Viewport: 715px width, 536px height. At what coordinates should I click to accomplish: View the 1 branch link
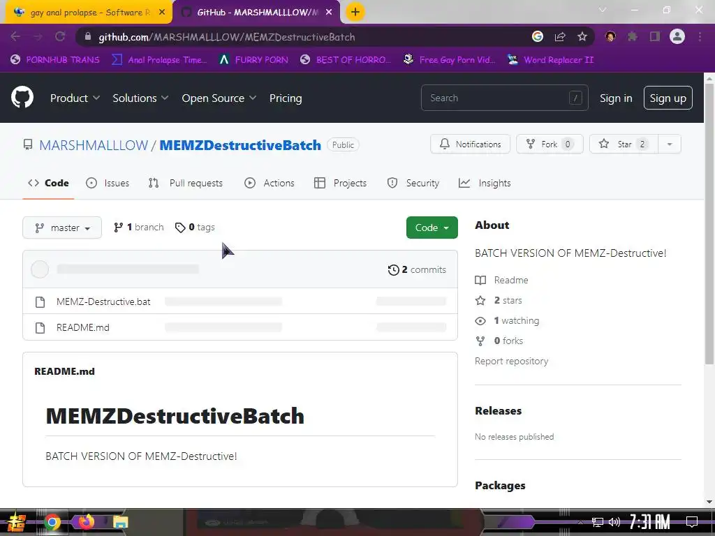pos(139,227)
